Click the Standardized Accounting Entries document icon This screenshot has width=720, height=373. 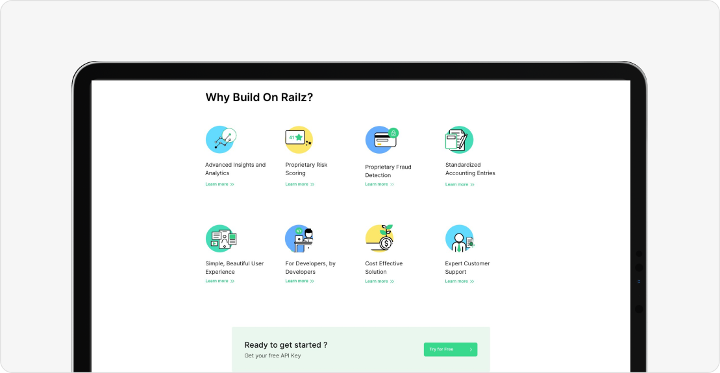pos(459,139)
